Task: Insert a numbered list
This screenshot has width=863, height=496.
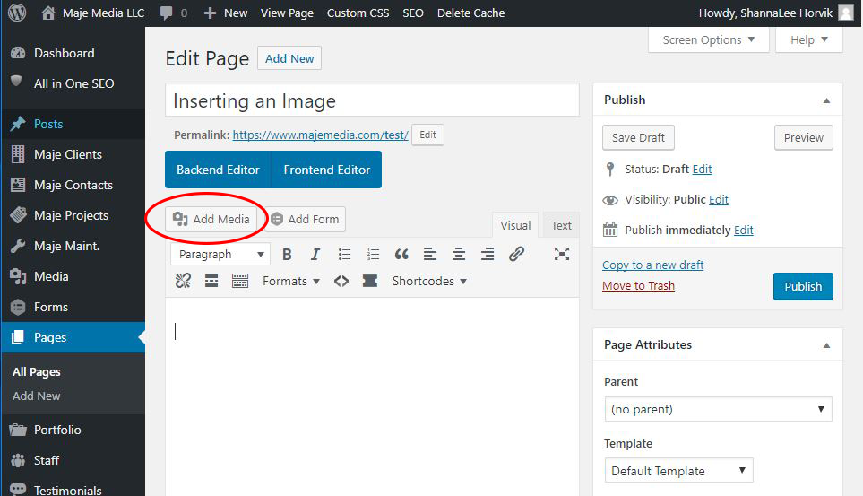Action: point(373,254)
